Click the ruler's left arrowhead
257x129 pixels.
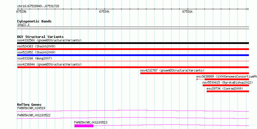pyautogui.click(x=18, y=9)
